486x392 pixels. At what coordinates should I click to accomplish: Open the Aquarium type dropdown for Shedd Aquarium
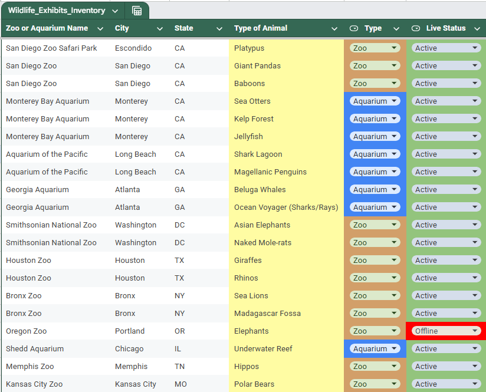tap(375, 348)
